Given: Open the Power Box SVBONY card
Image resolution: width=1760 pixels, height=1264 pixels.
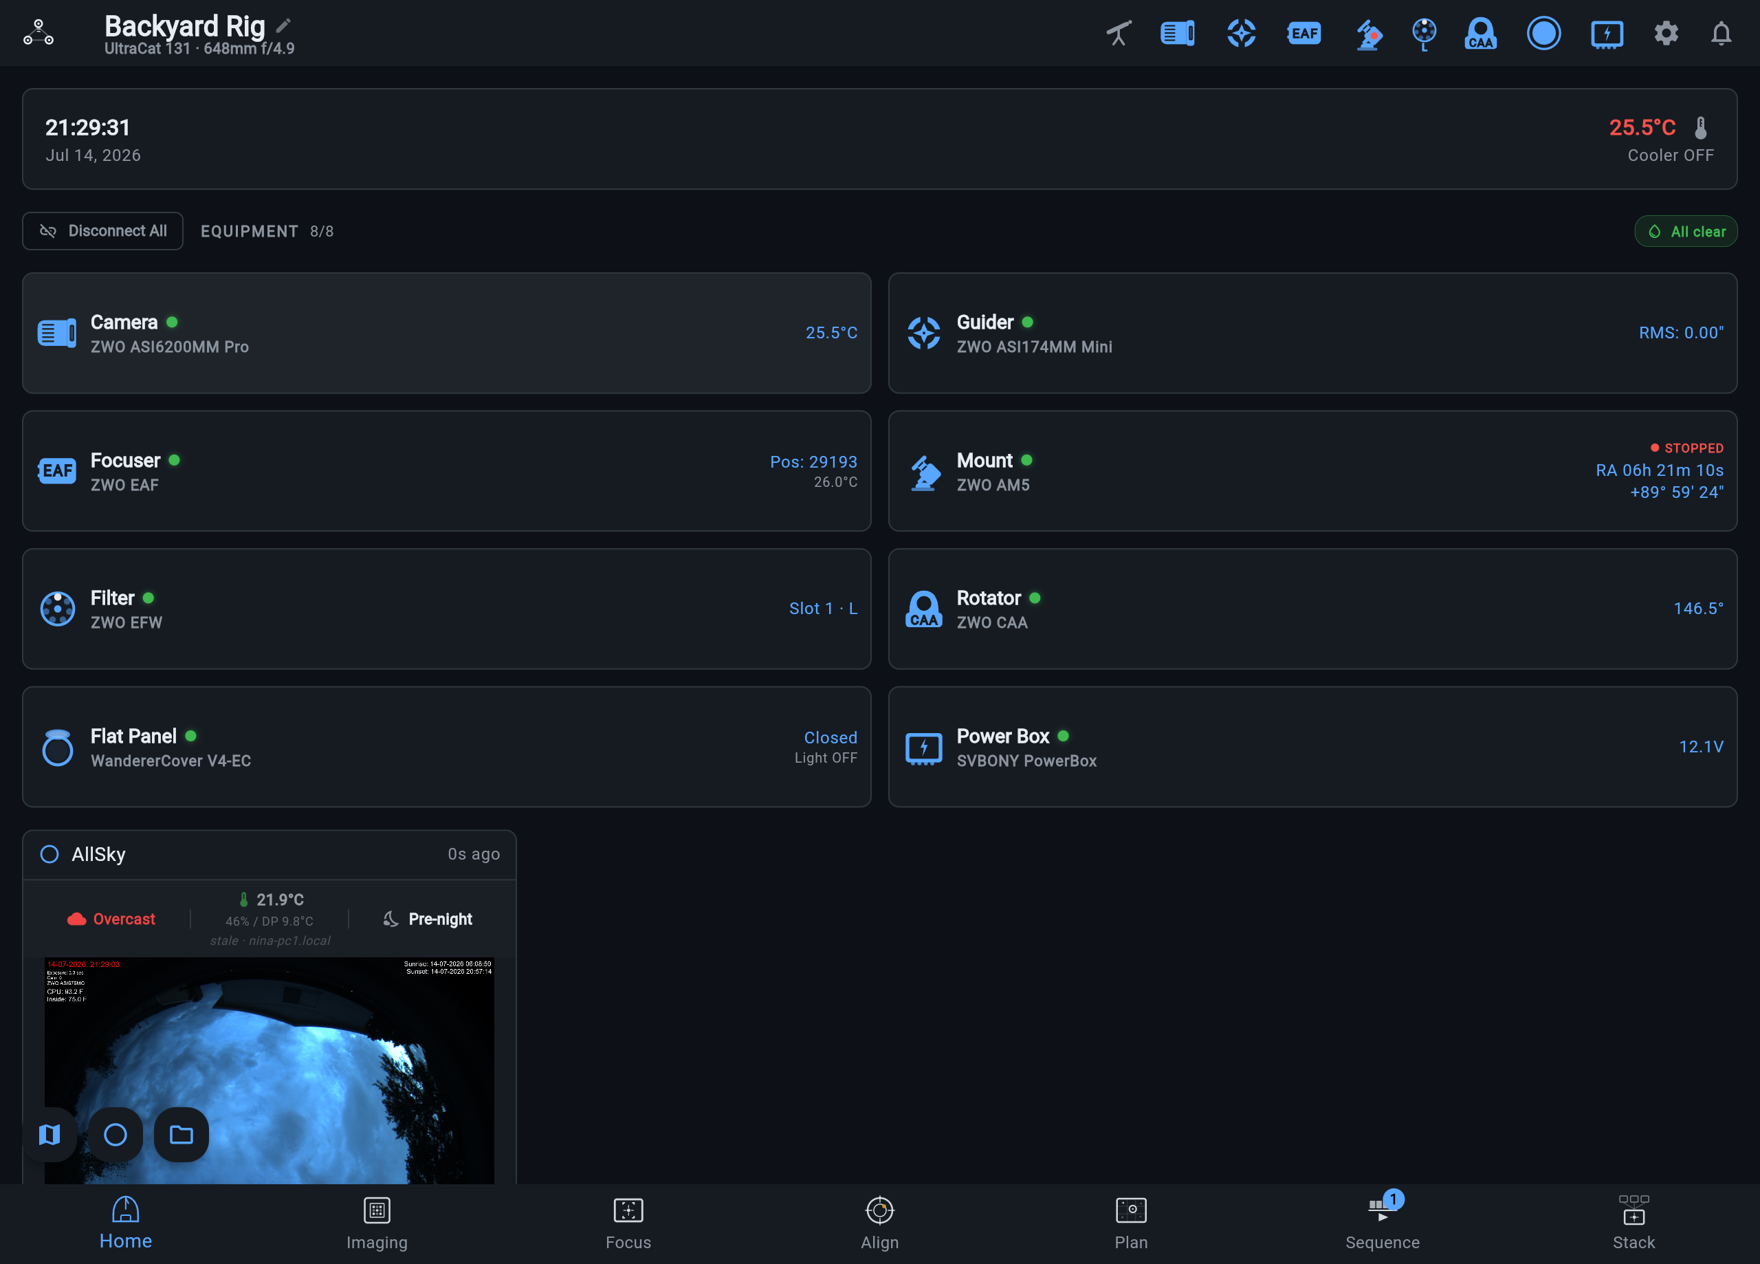Looking at the screenshot, I should coord(1313,747).
